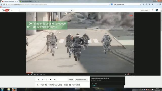Image resolution: width=162 pixels, height=91 pixels.
Task: Go to the Firefox home page icon
Action: coord(152,4)
